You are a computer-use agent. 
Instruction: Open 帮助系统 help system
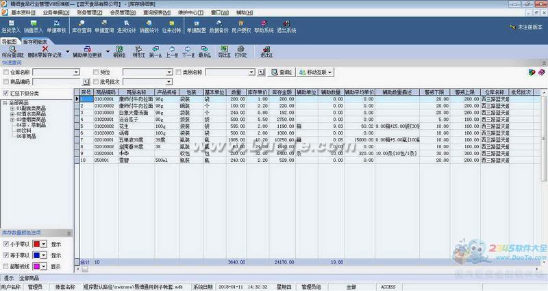264,27
